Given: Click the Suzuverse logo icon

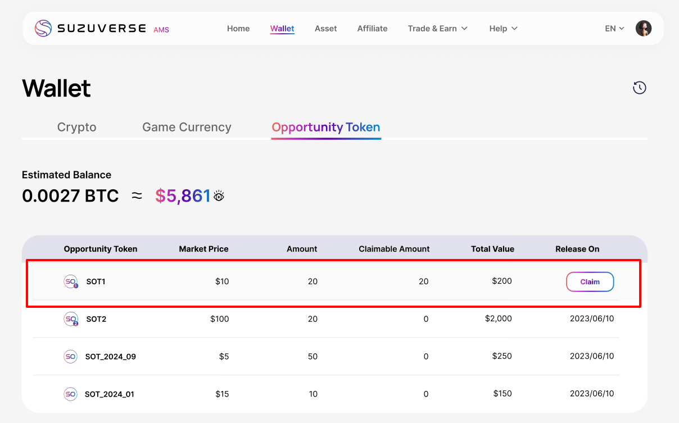Looking at the screenshot, I should coord(43,29).
